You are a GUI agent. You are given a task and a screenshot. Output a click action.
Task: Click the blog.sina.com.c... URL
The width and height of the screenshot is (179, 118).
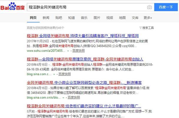pyautogui.click(x=39, y=74)
